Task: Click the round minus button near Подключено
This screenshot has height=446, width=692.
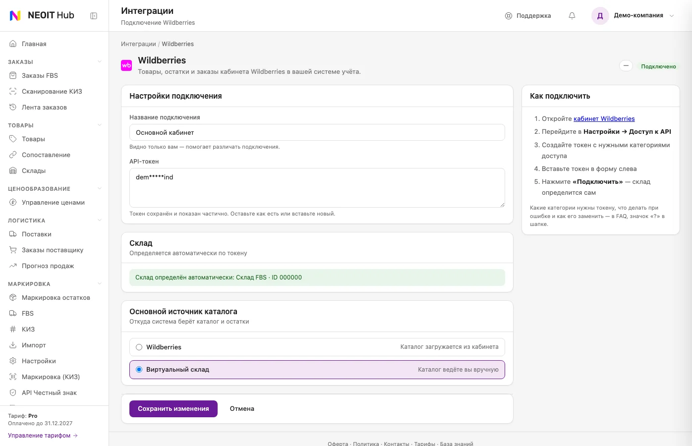Action: click(626, 66)
